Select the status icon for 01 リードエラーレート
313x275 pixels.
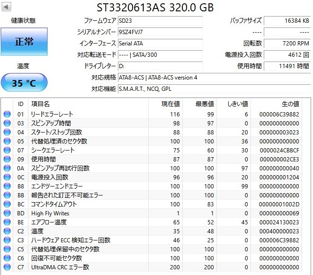[7, 114]
